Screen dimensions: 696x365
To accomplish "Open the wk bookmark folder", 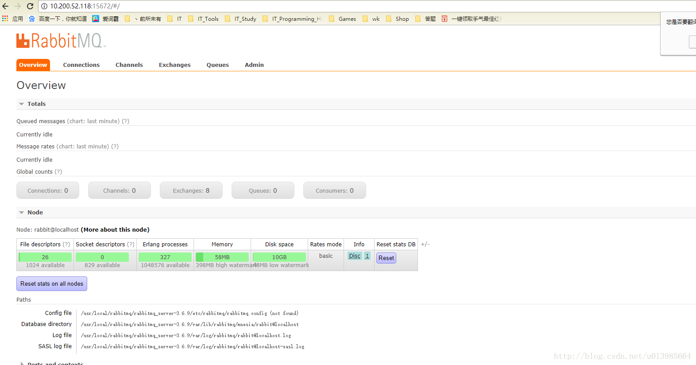I will (x=371, y=19).
